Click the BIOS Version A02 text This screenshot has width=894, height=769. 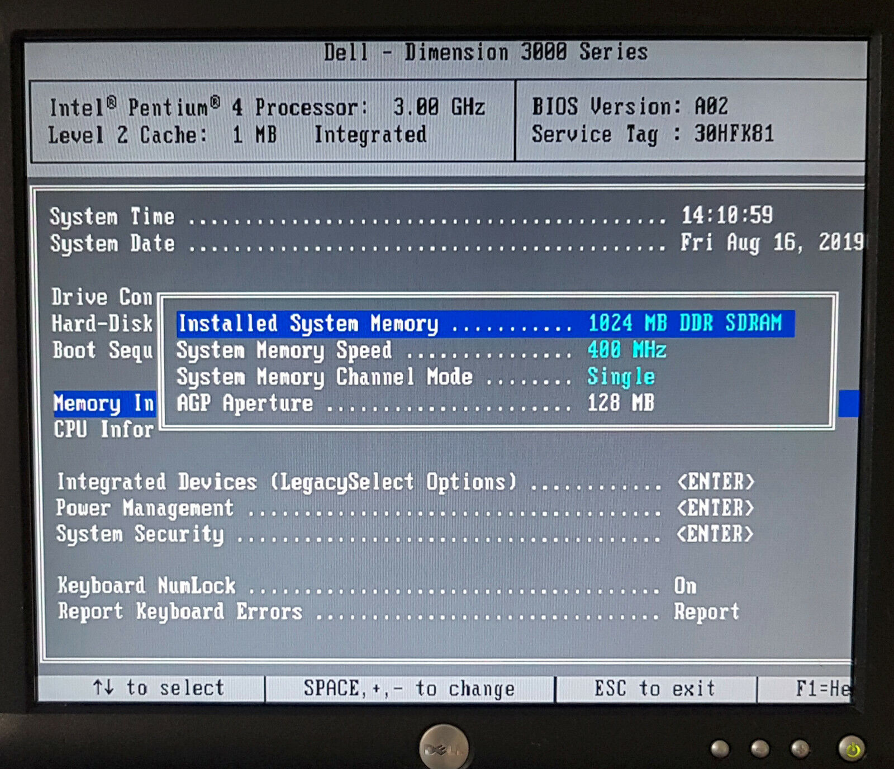630,106
